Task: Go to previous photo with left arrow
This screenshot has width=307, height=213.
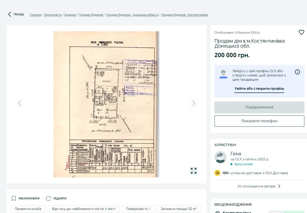Action: 20,103
